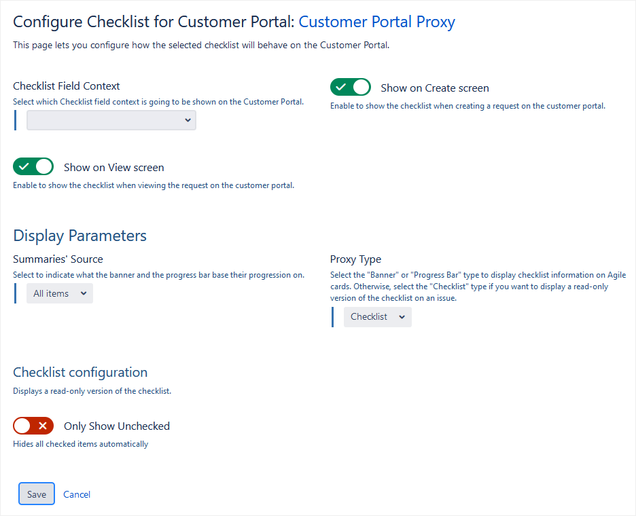
Task: Disable the Show on Create screen switch
Action: tap(351, 88)
